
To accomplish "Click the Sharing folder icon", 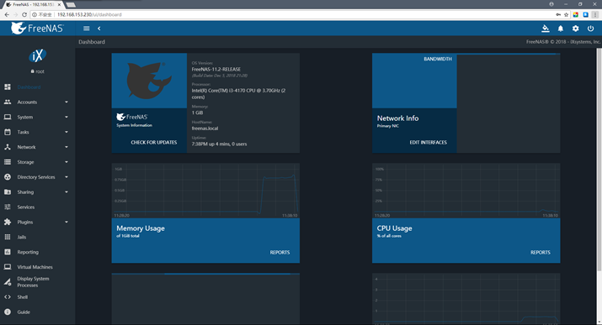I will tap(8, 191).
